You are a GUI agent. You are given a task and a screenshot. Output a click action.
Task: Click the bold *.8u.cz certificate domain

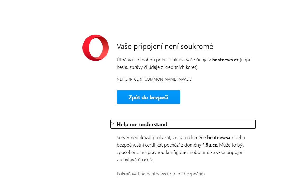(210, 145)
